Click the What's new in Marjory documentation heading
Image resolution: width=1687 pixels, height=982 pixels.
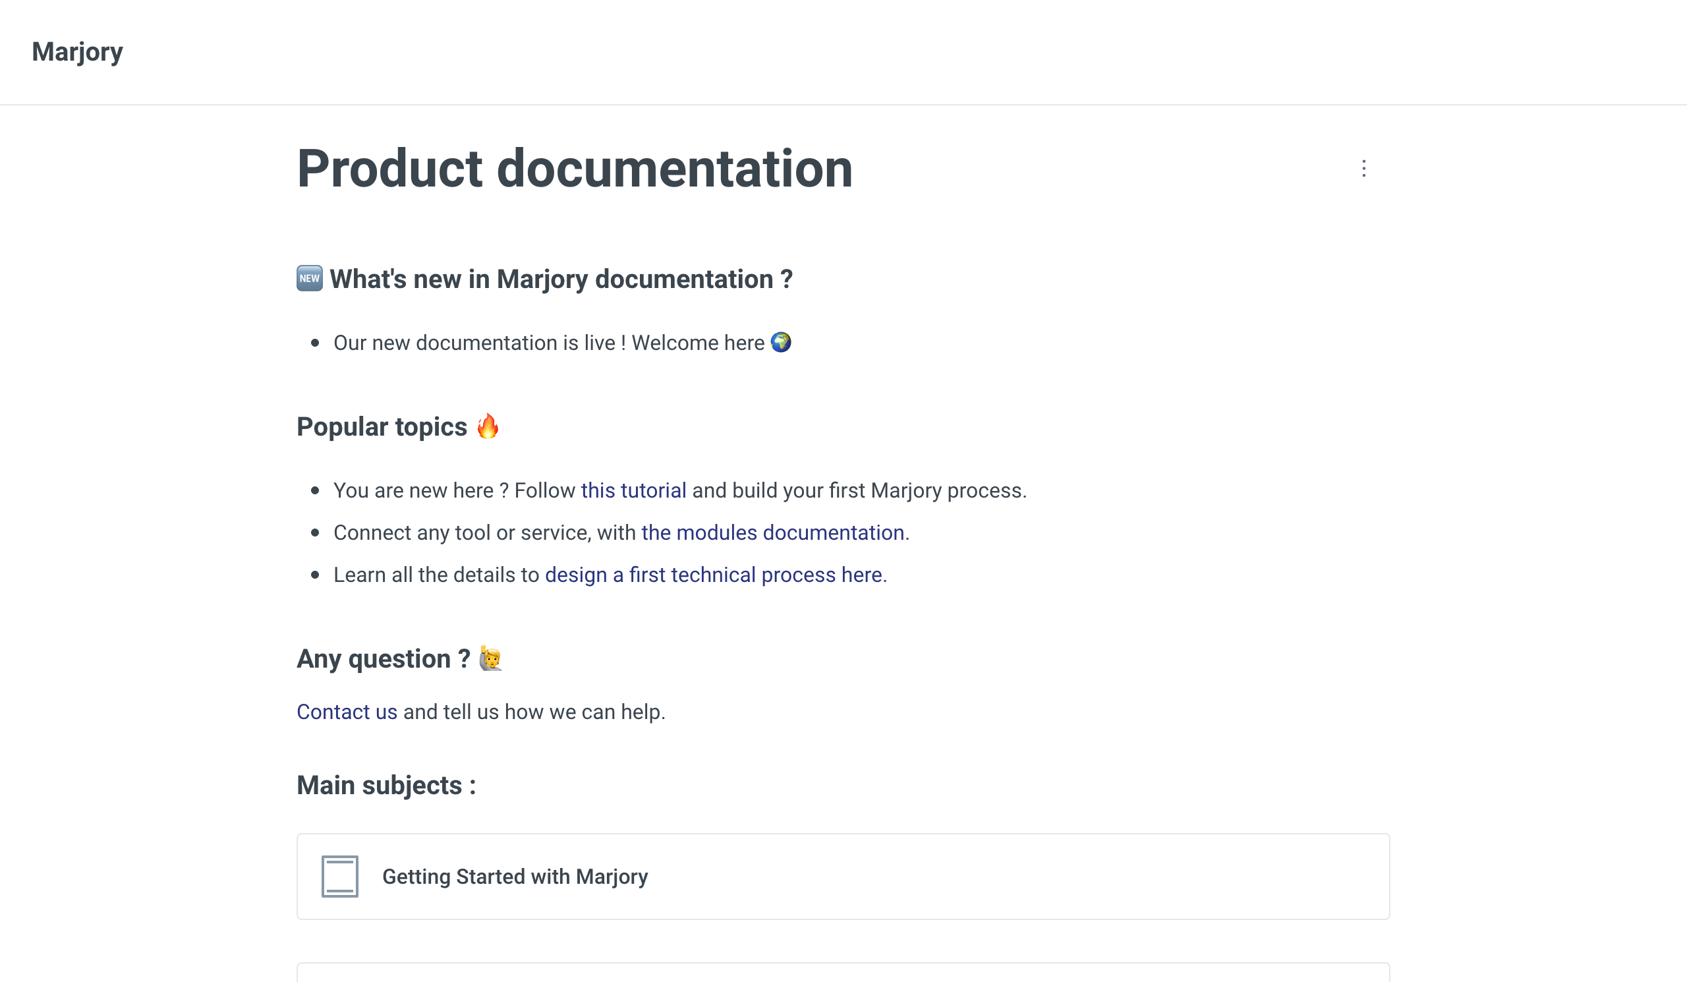click(x=561, y=279)
